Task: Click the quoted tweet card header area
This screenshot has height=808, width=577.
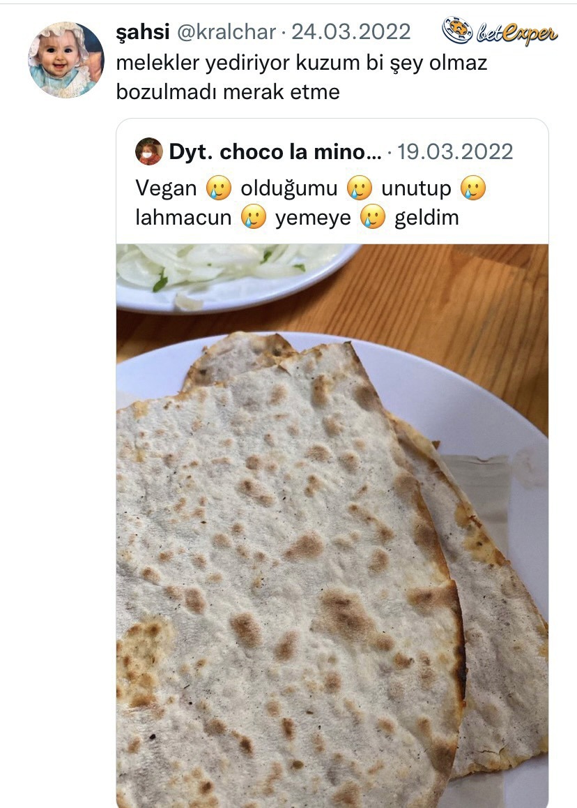Action: pyautogui.click(x=332, y=151)
